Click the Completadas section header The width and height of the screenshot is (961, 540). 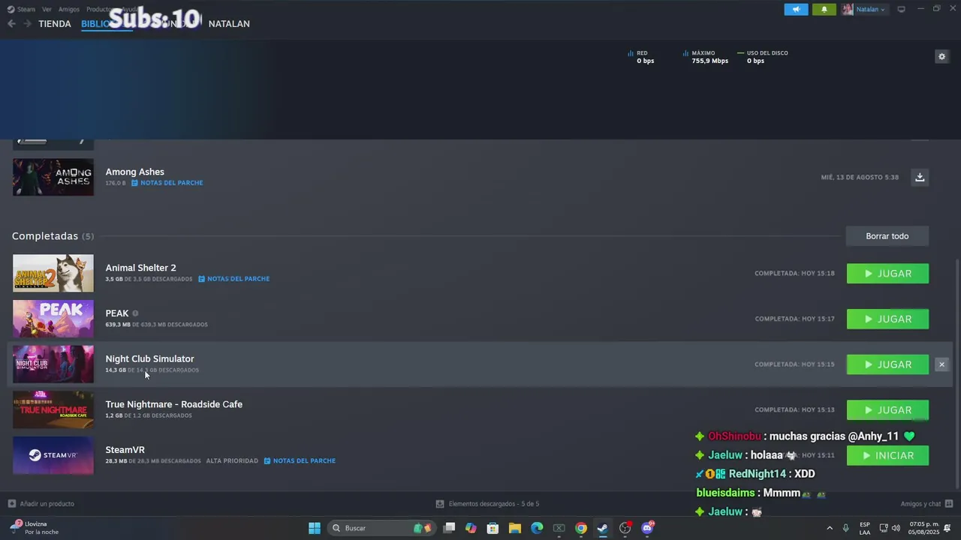pyautogui.click(x=53, y=236)
